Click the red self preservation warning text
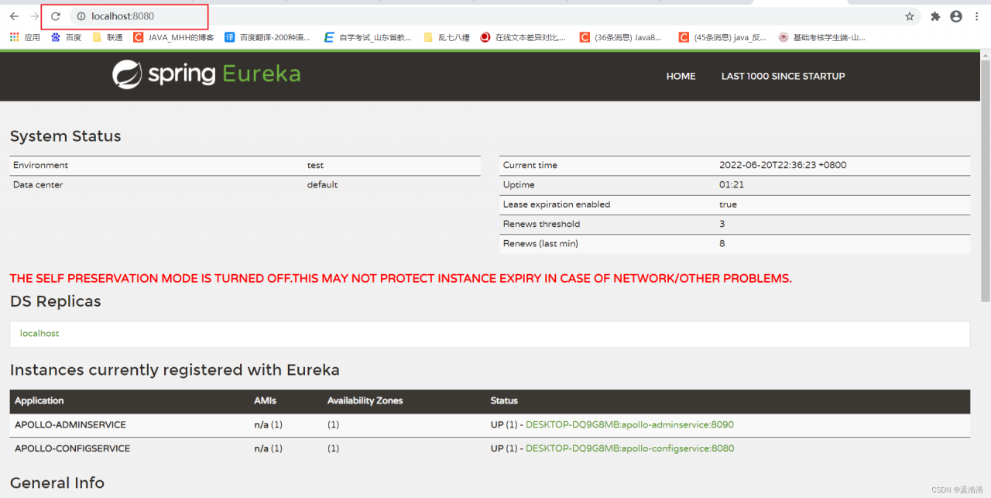This screenshot has height=498, width=991. tap(400, 278)
